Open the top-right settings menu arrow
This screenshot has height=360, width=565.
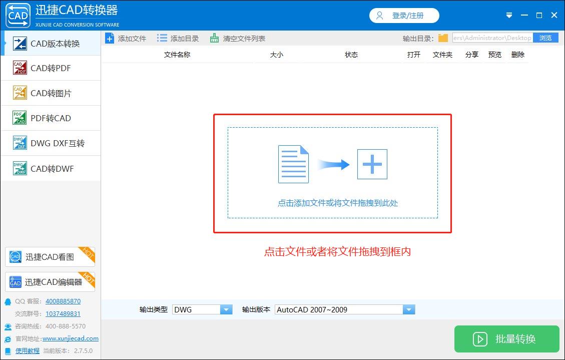(509, 15)
